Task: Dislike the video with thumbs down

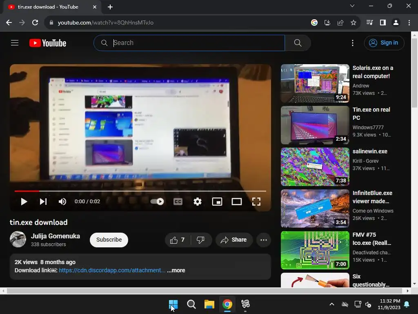Action: click(201, 240)
